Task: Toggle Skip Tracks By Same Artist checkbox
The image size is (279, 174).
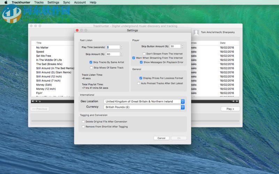Action: [91, 62]
